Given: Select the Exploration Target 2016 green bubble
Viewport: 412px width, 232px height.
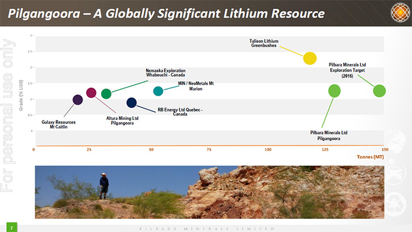Looking at the screenshot, I should click(x=380, y=91).
